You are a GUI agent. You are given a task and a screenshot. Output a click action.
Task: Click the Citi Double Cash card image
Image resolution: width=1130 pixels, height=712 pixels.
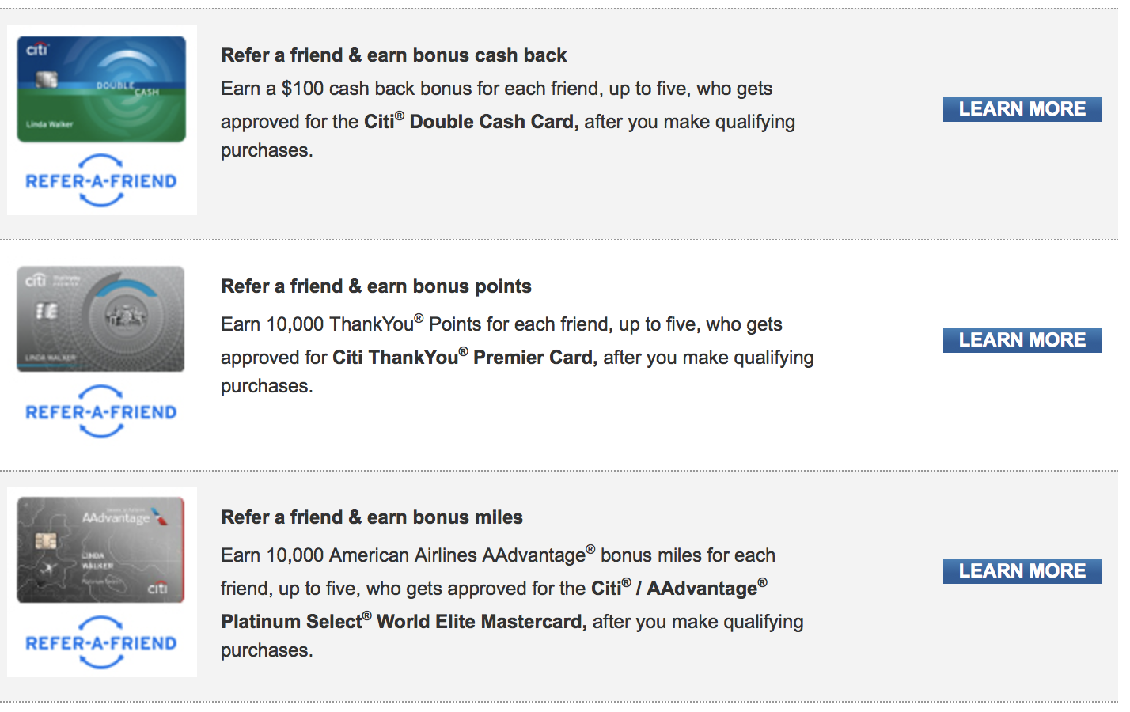pos(101,89)
